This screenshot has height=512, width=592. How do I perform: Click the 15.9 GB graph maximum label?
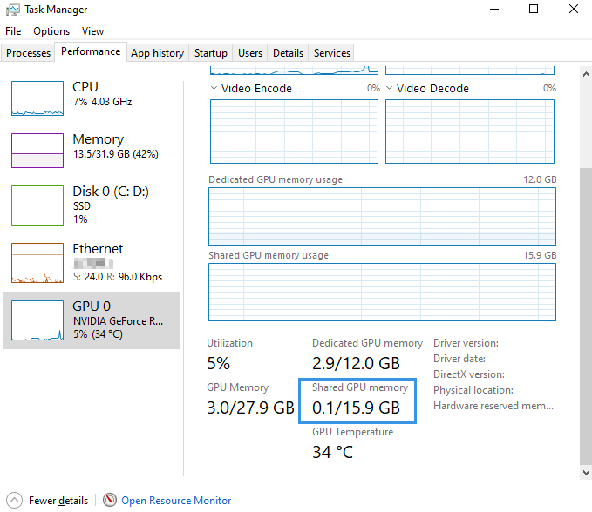coord(540,255)
